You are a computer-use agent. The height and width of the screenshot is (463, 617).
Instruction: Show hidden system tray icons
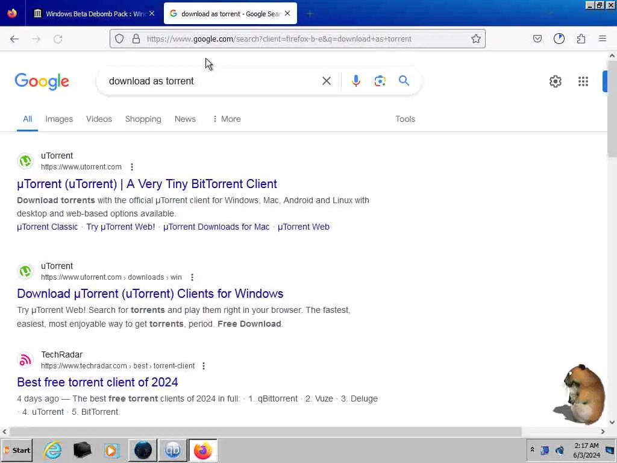[x=532, y=449]
